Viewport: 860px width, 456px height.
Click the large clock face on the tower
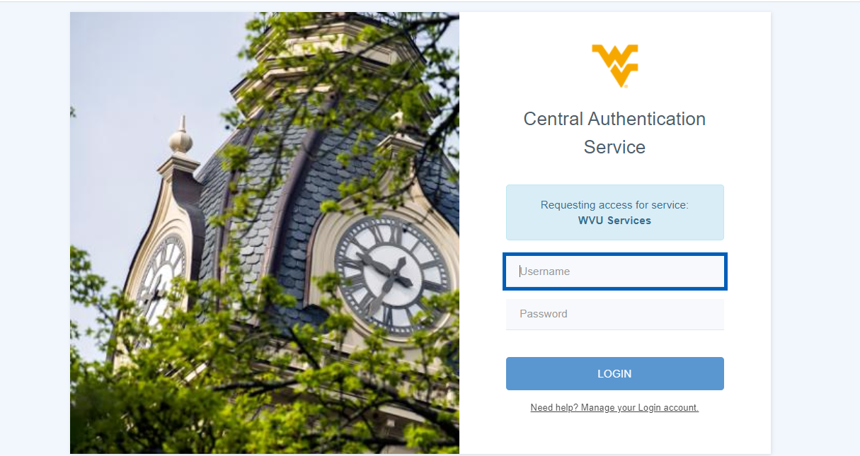click(x=392, y=275)
